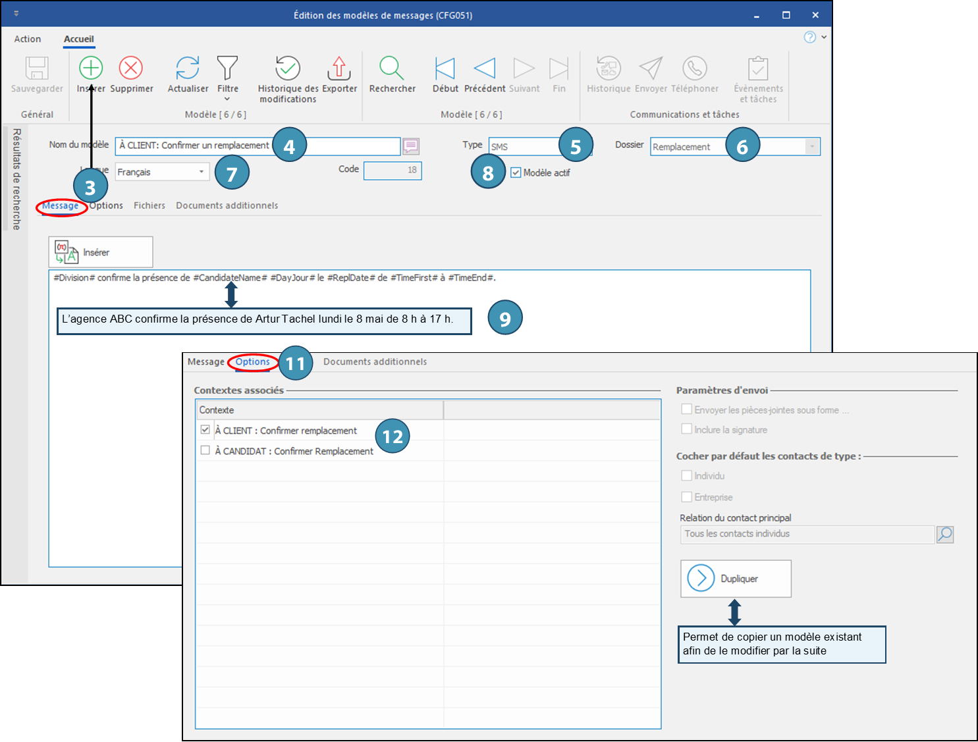978x742 pixels.
Task: Expand the Filtre dropdown arrow
Action: pos(227,99)
